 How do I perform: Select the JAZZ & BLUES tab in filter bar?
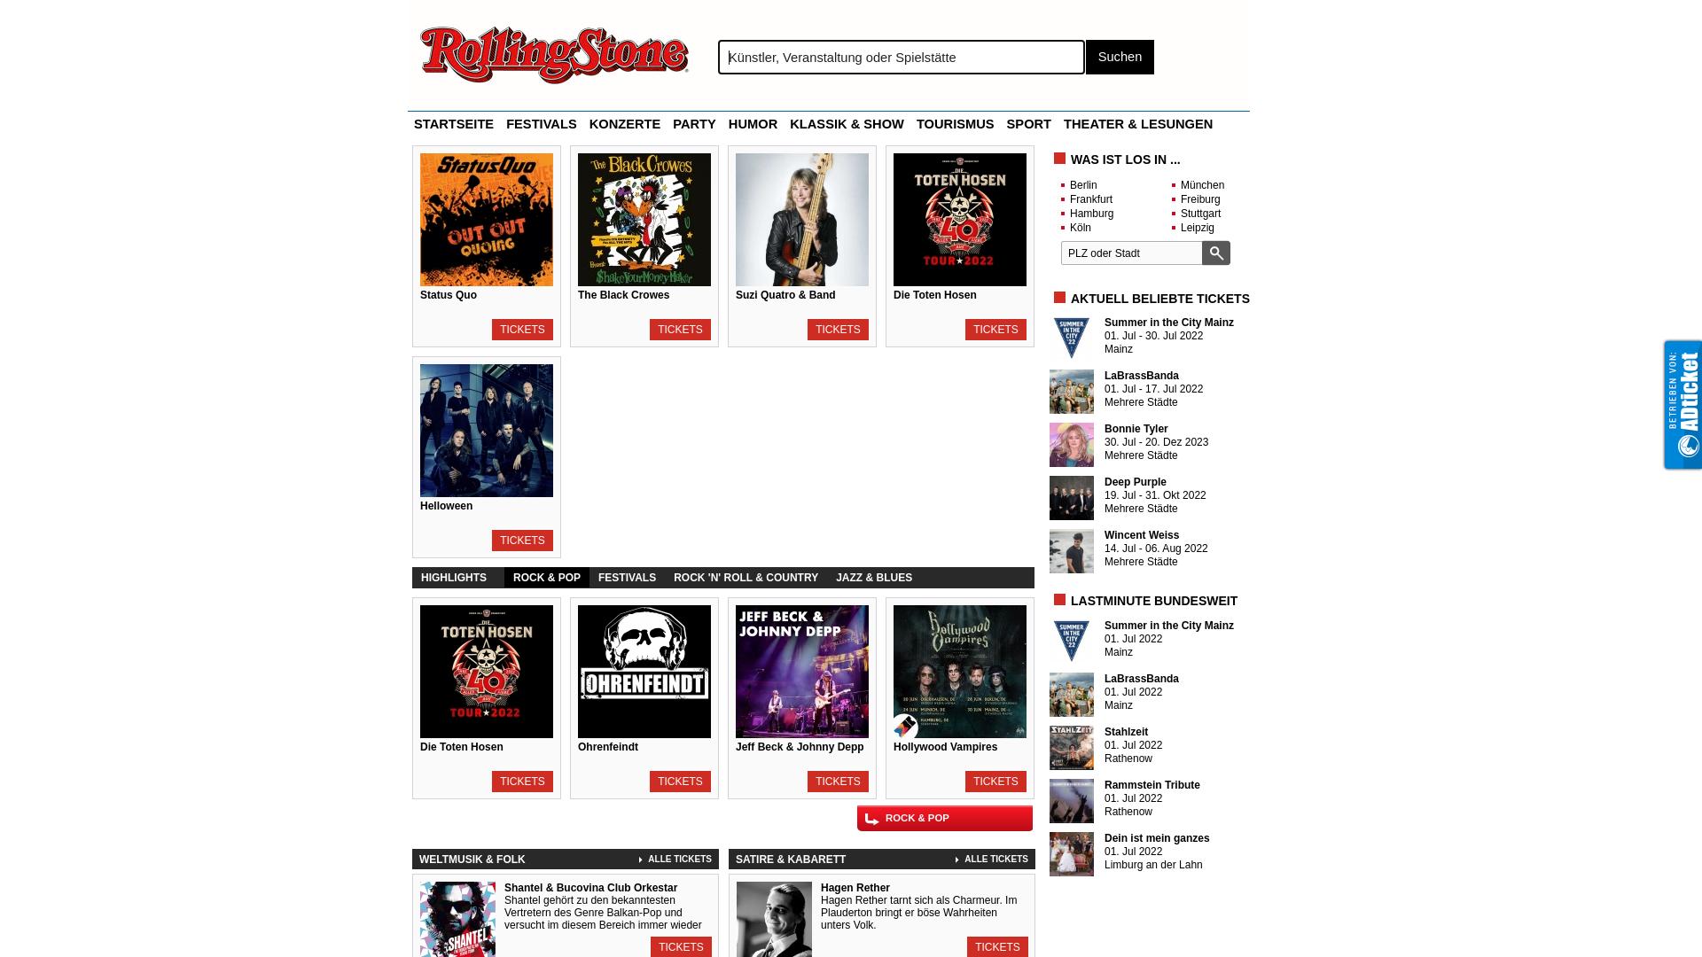click(874, 577)
